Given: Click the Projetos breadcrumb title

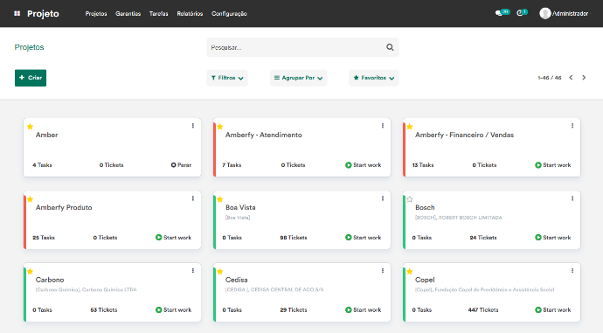Looking at the screenshot, I should [29, 47].
